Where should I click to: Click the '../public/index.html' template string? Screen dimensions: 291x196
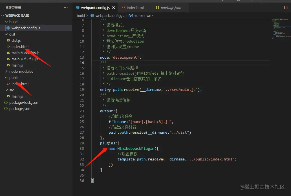tap(211, 159)
